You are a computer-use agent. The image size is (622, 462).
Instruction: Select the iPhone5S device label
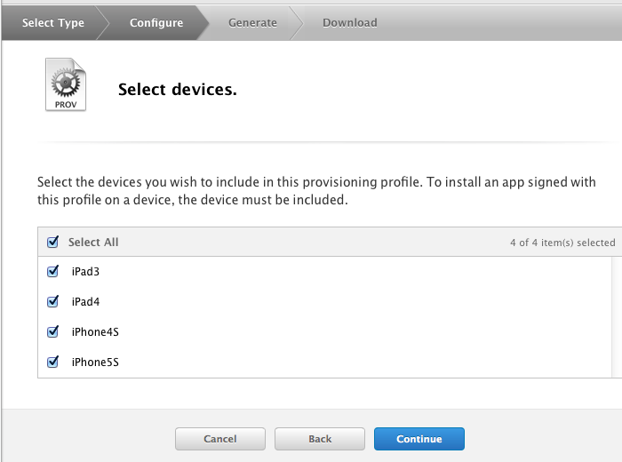[x=95, y=362]
